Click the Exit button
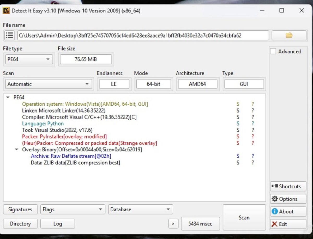 (288, 224)
